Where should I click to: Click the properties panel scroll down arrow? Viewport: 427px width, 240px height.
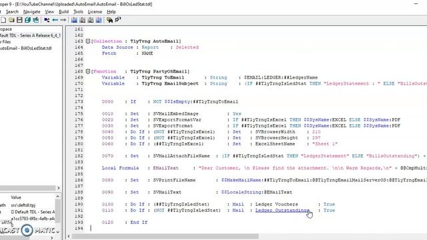tap(58, 232)
